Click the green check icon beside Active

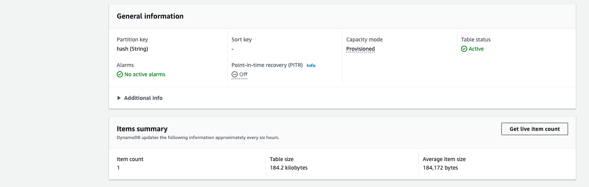click(464, 49)
